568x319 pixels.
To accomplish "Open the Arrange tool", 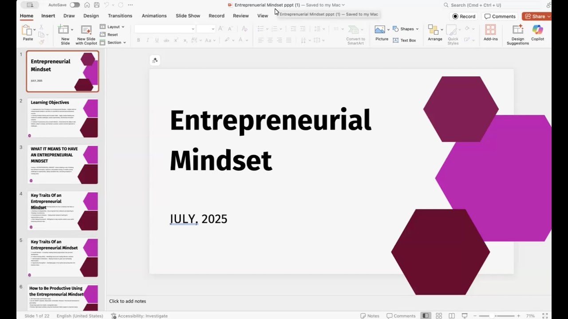I will tap(435, 33).
